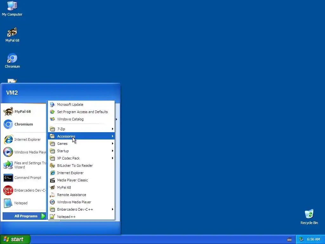Expand the XP Codec Pack submenu arrow
325x244 pixels.
(x=113, y=158)
